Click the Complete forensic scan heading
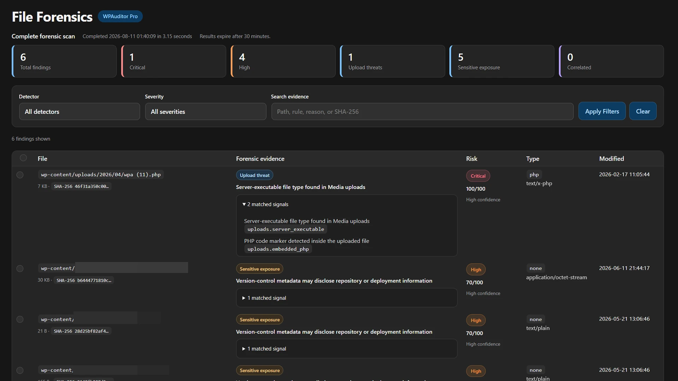The height and width of the screenshot is (381, 678). tap(43, 36)
